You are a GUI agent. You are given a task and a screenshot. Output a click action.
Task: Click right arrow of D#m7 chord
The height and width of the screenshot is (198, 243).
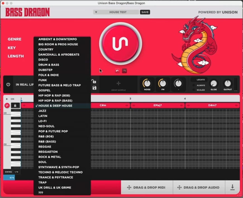236,105
